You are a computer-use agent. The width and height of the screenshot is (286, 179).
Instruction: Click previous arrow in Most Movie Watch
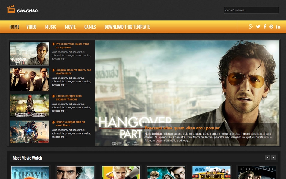click(268, 158)
